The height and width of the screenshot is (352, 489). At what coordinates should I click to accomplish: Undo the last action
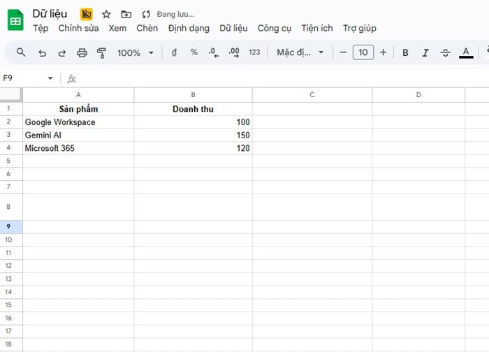point(42,53)
